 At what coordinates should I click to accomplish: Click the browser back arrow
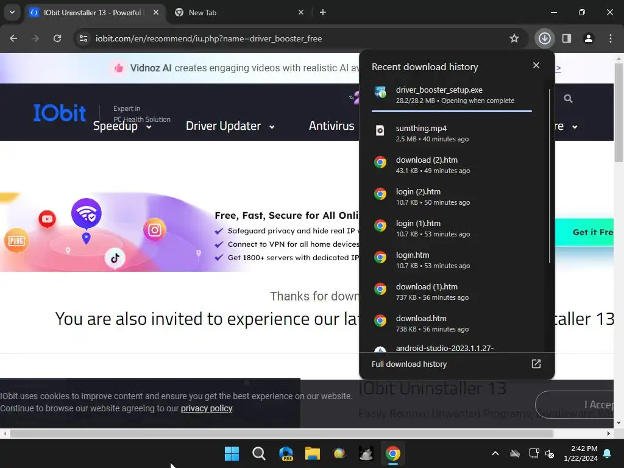[x=13, y=38]
